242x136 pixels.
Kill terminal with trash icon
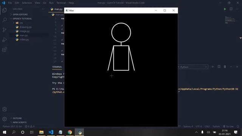coord(225,67)
